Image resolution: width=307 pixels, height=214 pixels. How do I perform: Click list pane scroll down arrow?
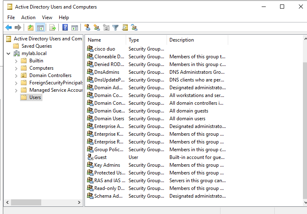coord(305,203)
